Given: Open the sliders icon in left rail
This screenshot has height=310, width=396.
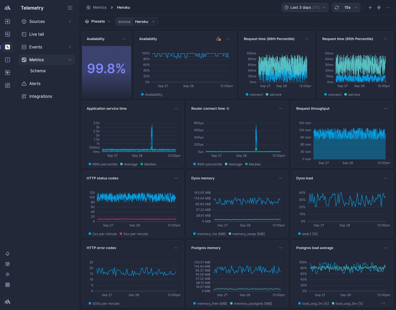Looking at the screenshot, I should pyautogui.click(x=7, y=85).
